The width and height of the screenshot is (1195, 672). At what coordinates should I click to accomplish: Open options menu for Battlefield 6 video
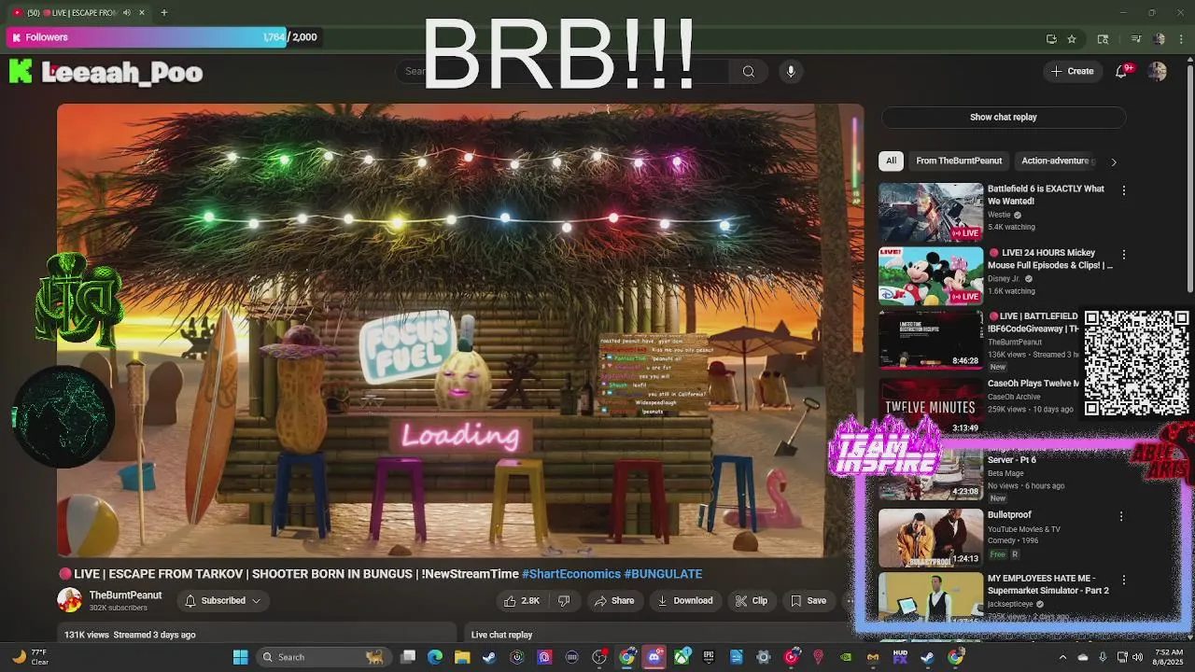click(x=1123, y=190)
